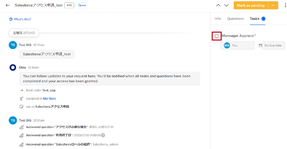Go to previous request with up chevron
The height and width of the screenshot is (149, 287).
coord(218,5)
